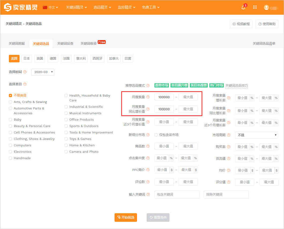Click the 卖家精灵 logo
Viewport: 284px width, 229px height.
click(x=21, y=7)
